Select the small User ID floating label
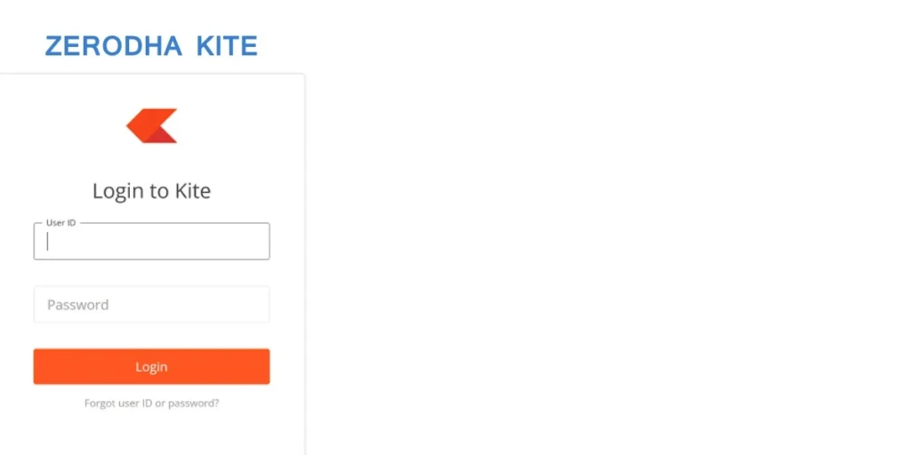911x455 pixels. click(60, 223)
